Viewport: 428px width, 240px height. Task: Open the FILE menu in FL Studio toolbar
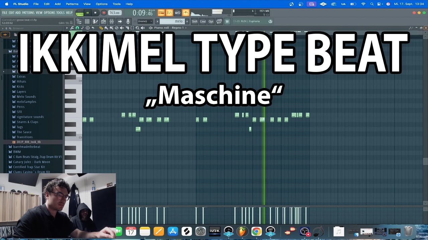tap(5, 13)
